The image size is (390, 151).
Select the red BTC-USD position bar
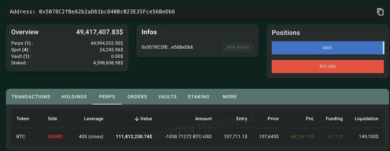tap(328, 67)
